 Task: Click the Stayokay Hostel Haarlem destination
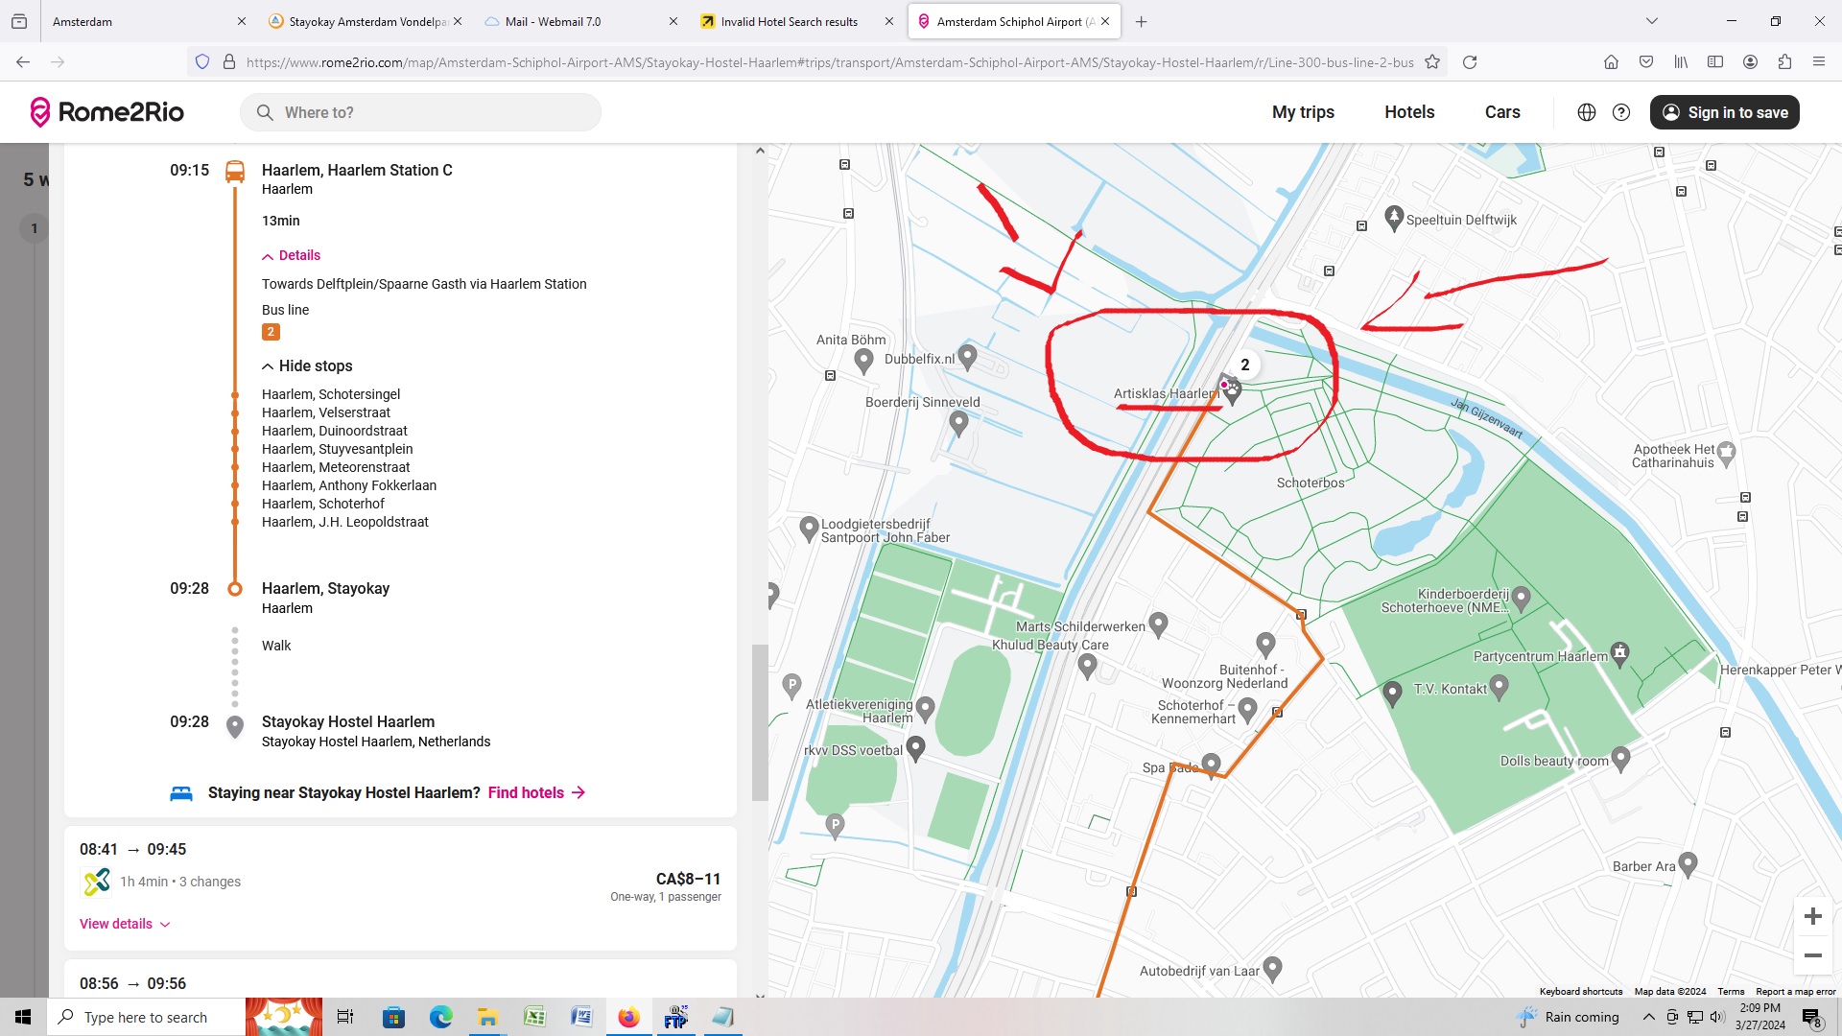click(x=347, y=721)
